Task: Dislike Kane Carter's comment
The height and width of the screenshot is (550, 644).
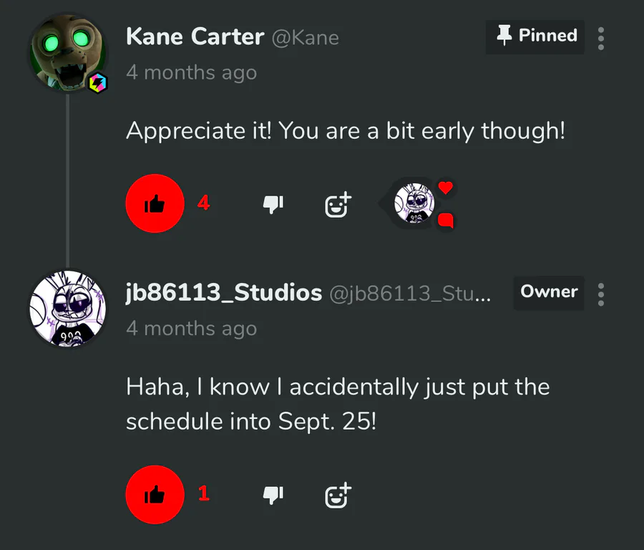Action: pyautogui.click(x=273, y=205)
